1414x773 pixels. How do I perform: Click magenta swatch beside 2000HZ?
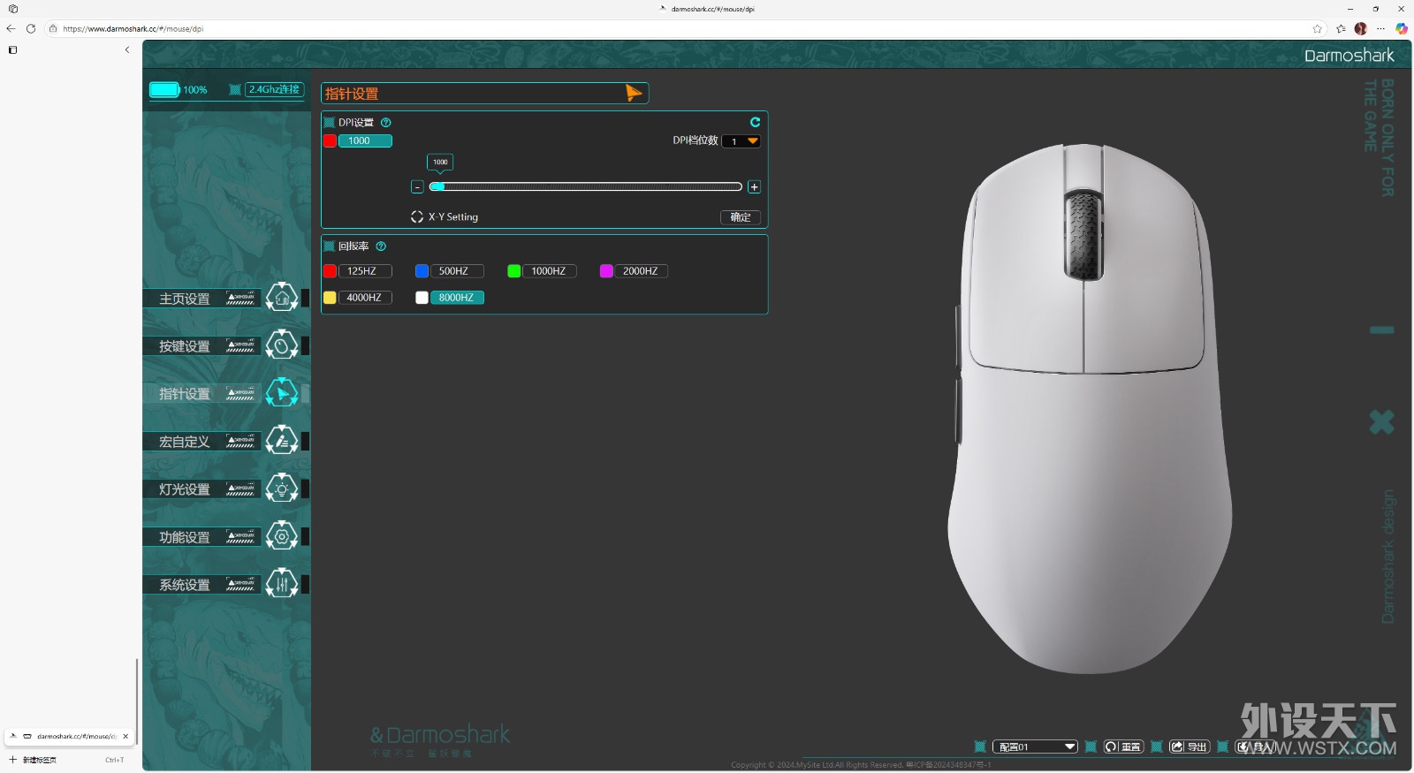(x=606, y=271)
